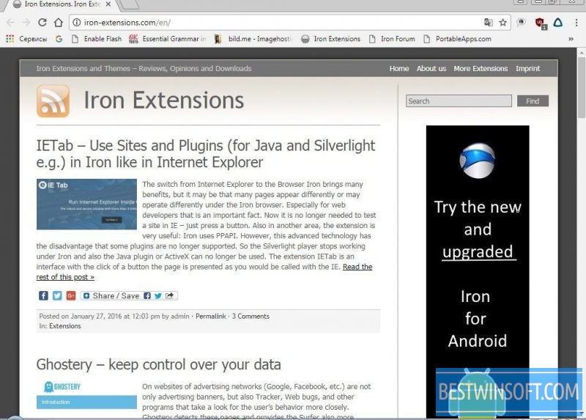Image resolution: width=586 pixels, height=420 pixels.
Task: Open the Ghostery thumbnail image
Action: 86,394
